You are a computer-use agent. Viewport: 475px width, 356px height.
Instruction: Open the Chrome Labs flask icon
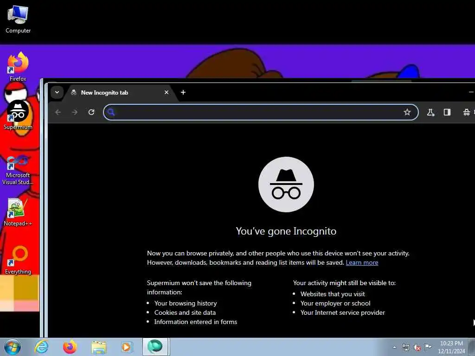point(430,112)
